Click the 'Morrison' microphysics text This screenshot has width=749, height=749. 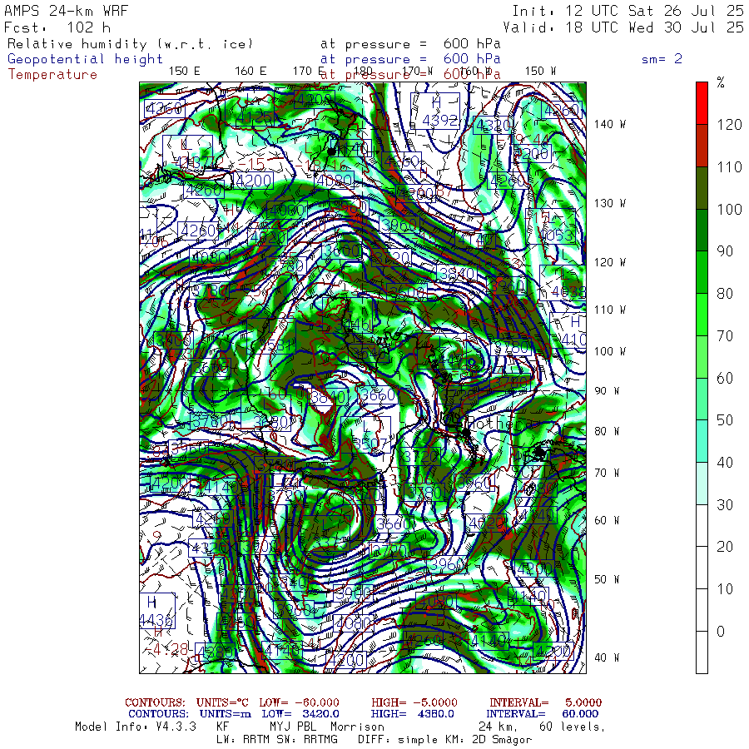pyautogui.click(x=357, y=727)
